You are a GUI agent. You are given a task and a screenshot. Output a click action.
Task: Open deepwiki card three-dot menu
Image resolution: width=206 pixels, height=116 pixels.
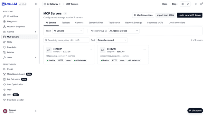point(145,49)
